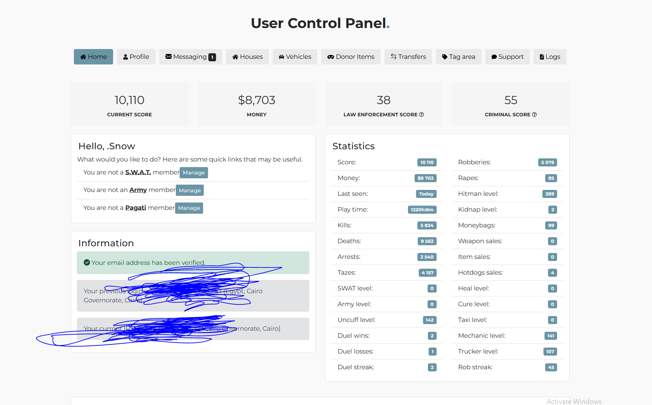Viewport: 652px width, 405px height.
Task: Follow the S.W.A.T. link
Action: pyautogui.click(x=138, y=172)
